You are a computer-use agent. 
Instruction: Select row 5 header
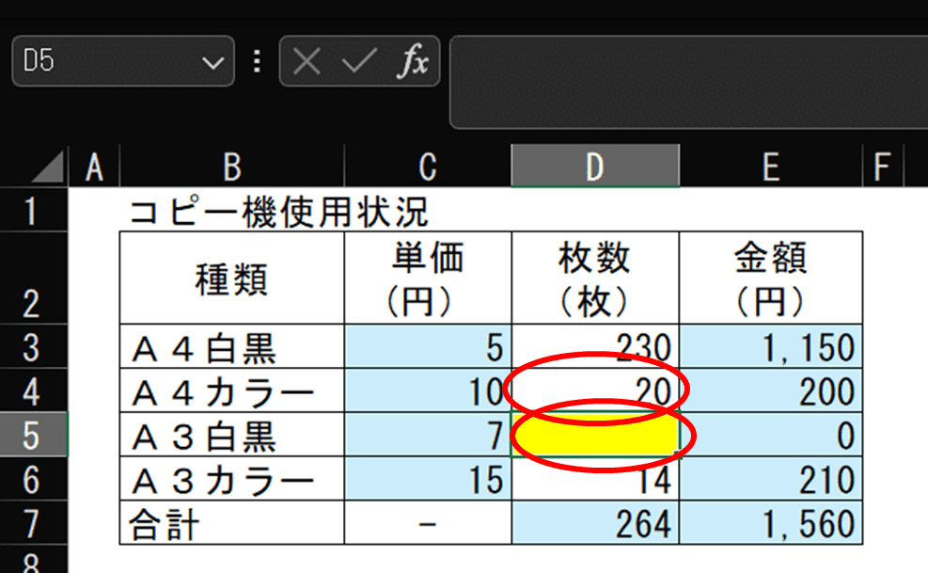(34, 435)
